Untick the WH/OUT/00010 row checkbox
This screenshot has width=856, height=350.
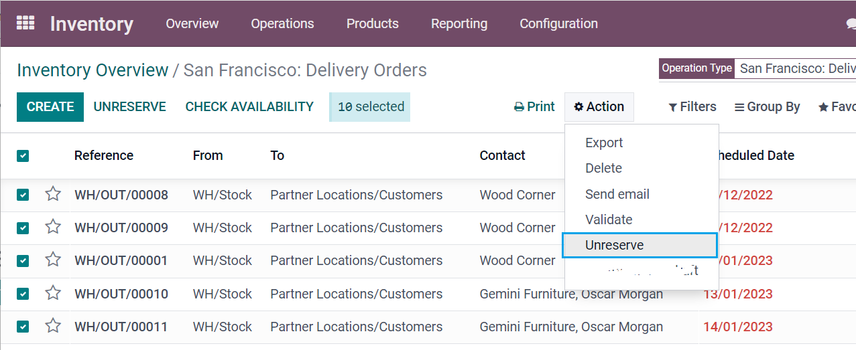(23, 294)
